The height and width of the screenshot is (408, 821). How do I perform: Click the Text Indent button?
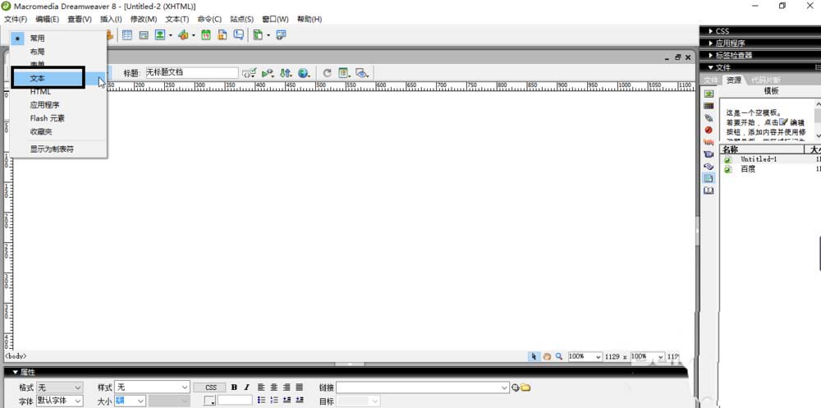click(299, 400)
